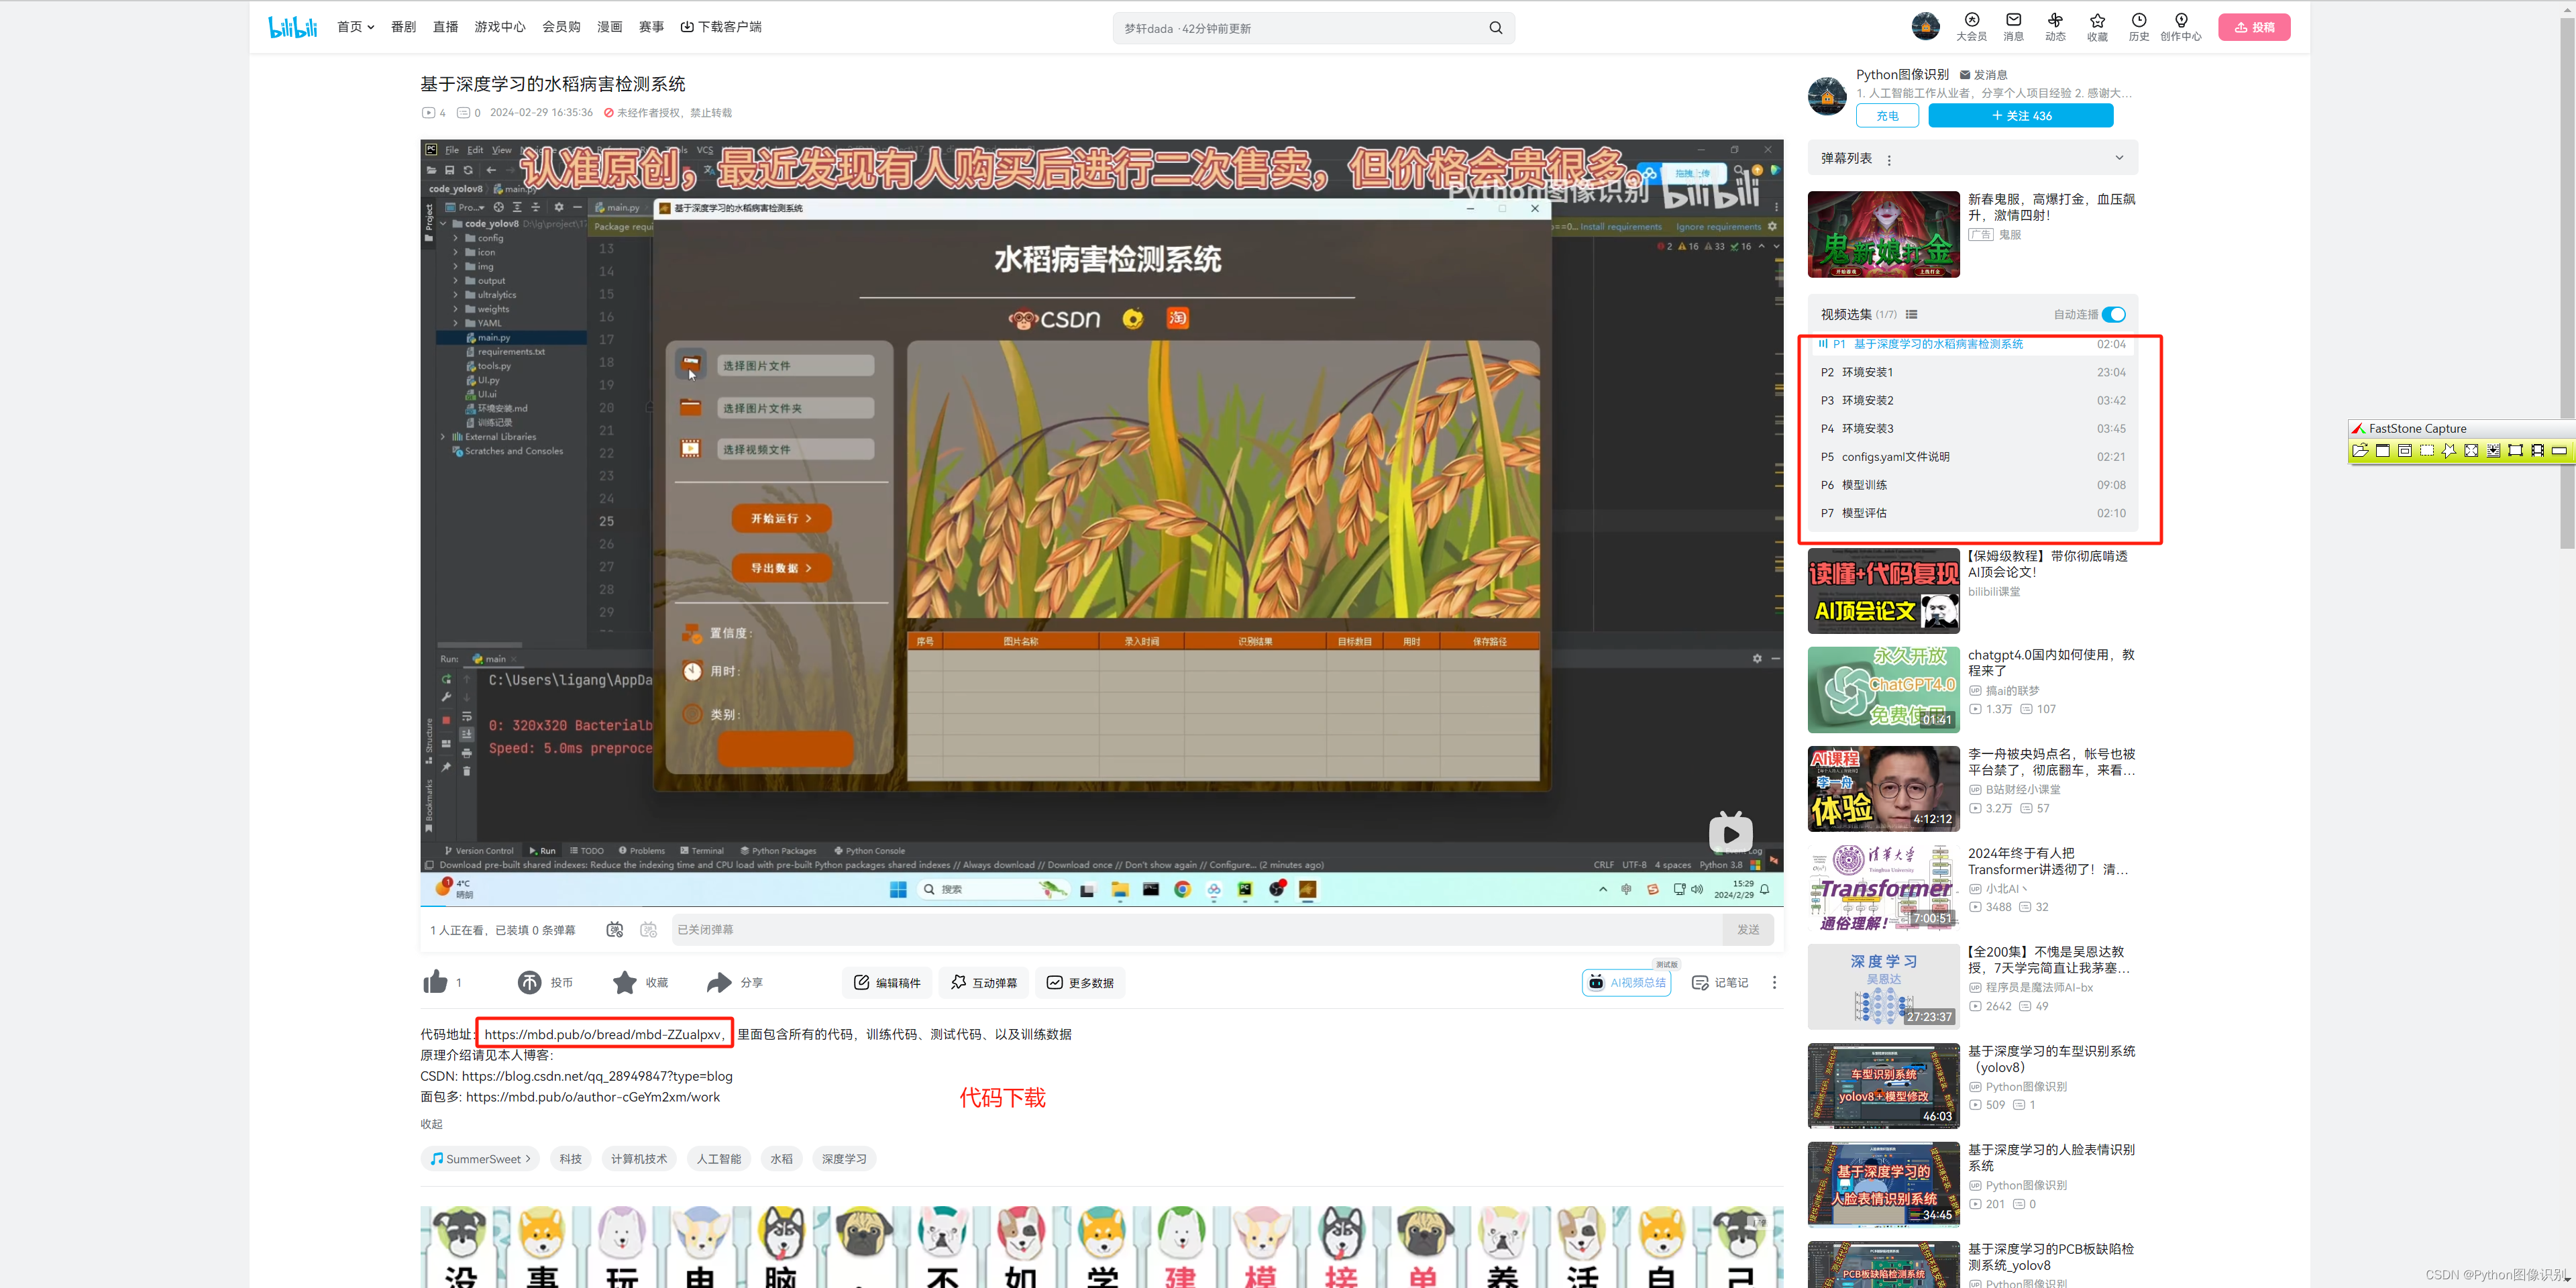Select playlist item P5 configs.yaml文件说明
2576x1288 pixels.
coord(1973,457)
